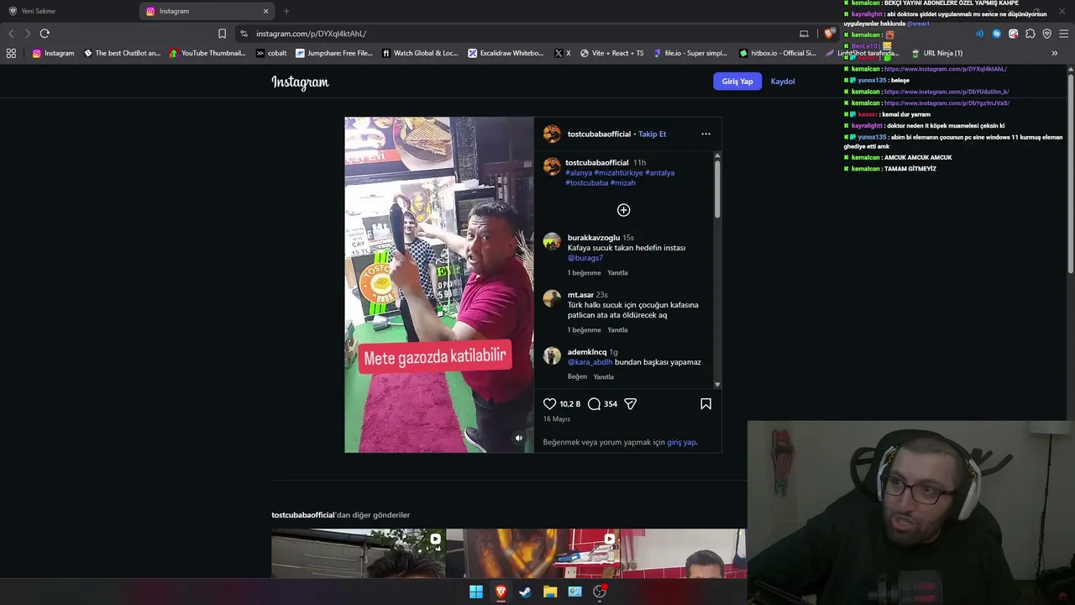Screen dimensions: 1075x605
Task: Open the hitbox.io bookmark
Action: click(777, 53)
